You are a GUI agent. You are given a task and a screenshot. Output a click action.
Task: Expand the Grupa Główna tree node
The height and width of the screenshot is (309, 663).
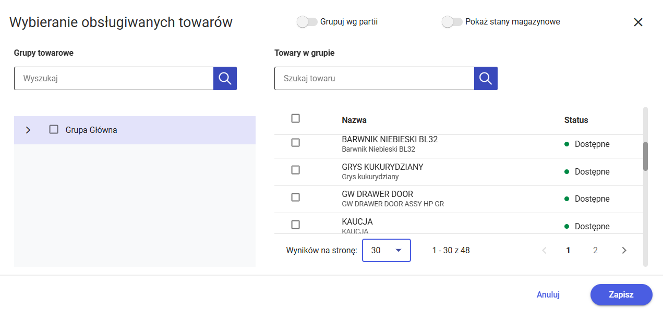coord(28,130)
